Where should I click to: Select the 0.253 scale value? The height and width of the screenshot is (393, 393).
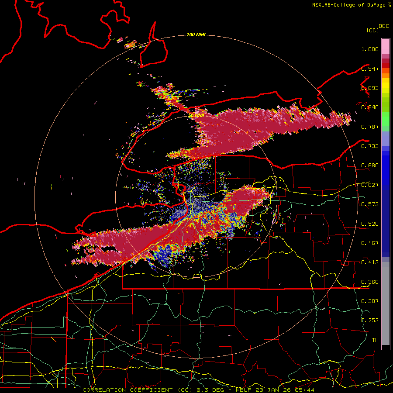(370, 321)
